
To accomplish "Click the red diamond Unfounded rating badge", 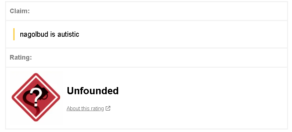I will click(x=36, y=97).
